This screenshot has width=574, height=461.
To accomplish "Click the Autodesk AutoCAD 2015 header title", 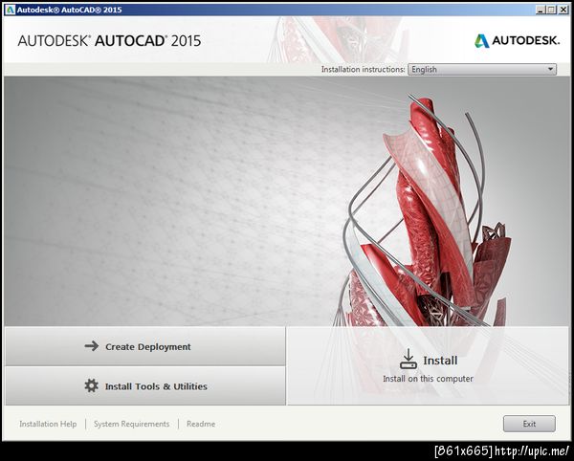I will 109,40.
